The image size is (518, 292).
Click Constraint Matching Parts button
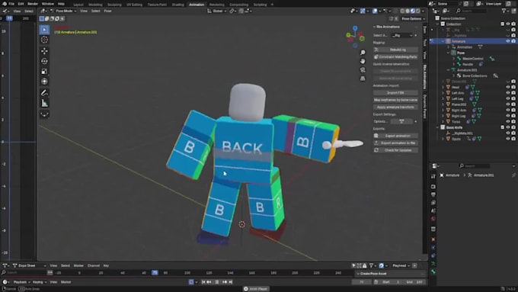(395, 57)
